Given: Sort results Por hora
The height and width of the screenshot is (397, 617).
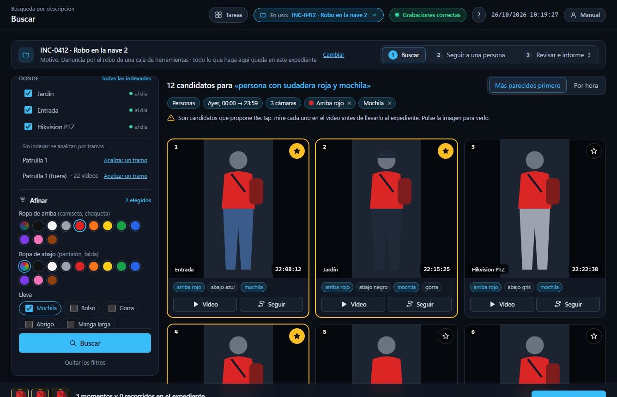Looking at the screenshot, I should pyautogui.click(x=586, y=85).
